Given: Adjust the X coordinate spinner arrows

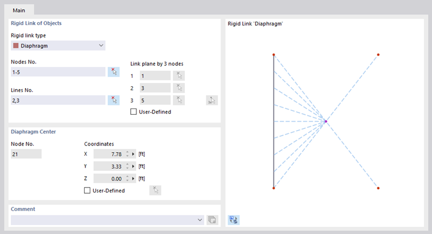Looking at the screenshot, I should pyautogui.click(x=127, y=154).
